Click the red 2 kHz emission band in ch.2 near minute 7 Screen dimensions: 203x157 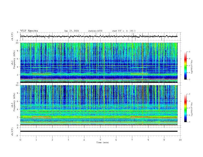139,117
